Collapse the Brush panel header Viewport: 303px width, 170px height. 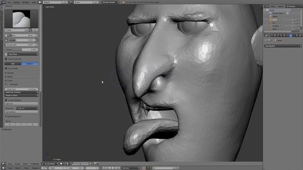(9, 6)
